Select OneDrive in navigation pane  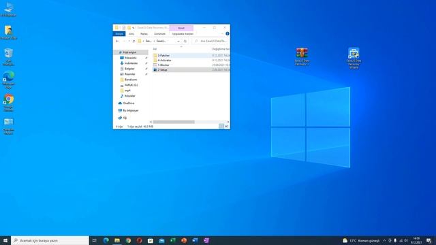click(129, 103)
